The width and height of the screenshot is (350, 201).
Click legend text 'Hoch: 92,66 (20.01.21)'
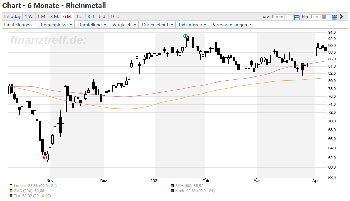pyautogui.click(x=195, y=191)
